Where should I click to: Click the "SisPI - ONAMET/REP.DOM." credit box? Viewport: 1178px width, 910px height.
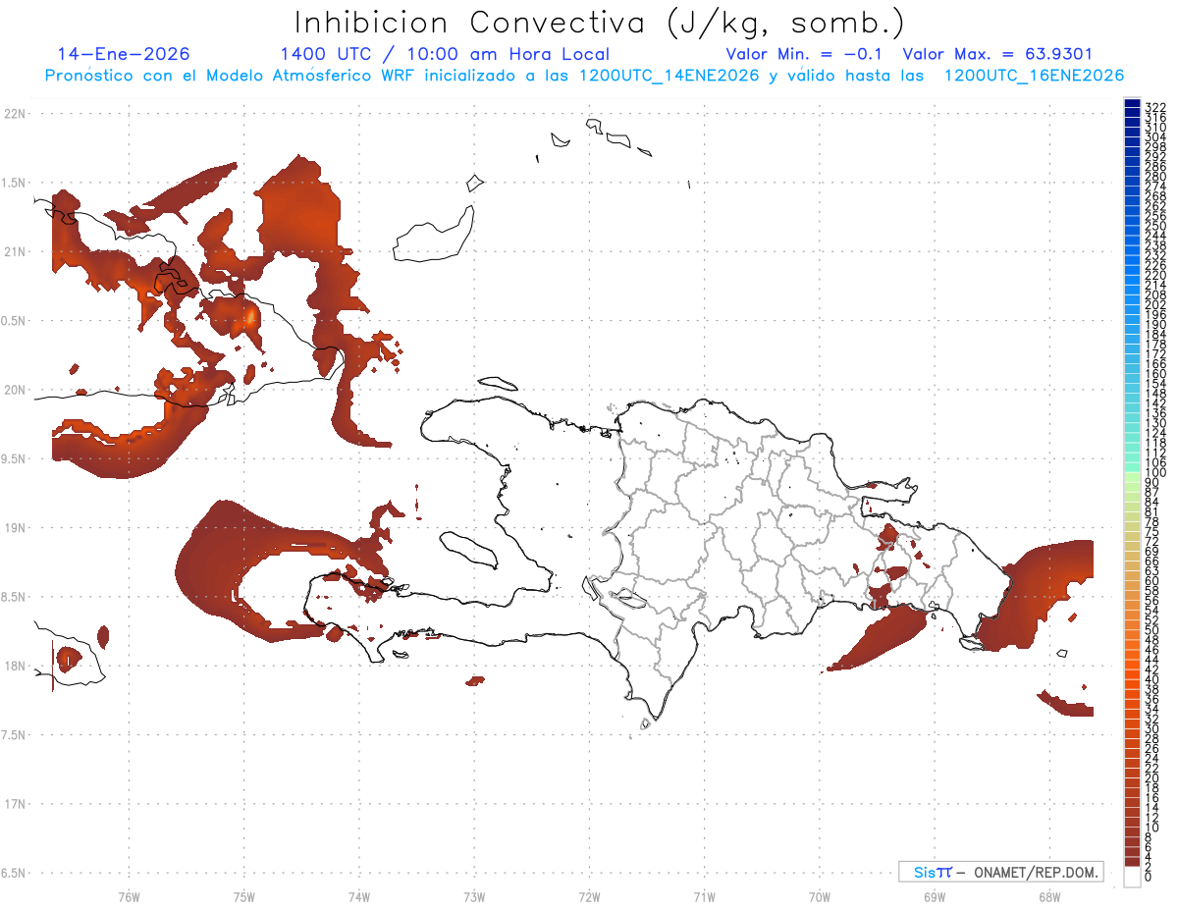1000,872
